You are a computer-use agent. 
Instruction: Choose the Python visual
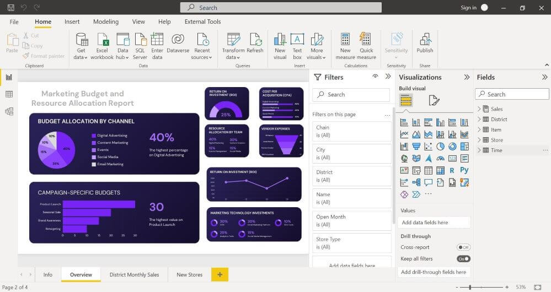(464, 171)
